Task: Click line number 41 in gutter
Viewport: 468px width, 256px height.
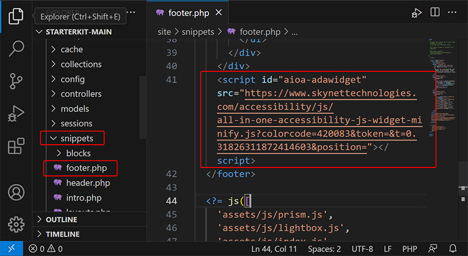Action: click(171, 80)
